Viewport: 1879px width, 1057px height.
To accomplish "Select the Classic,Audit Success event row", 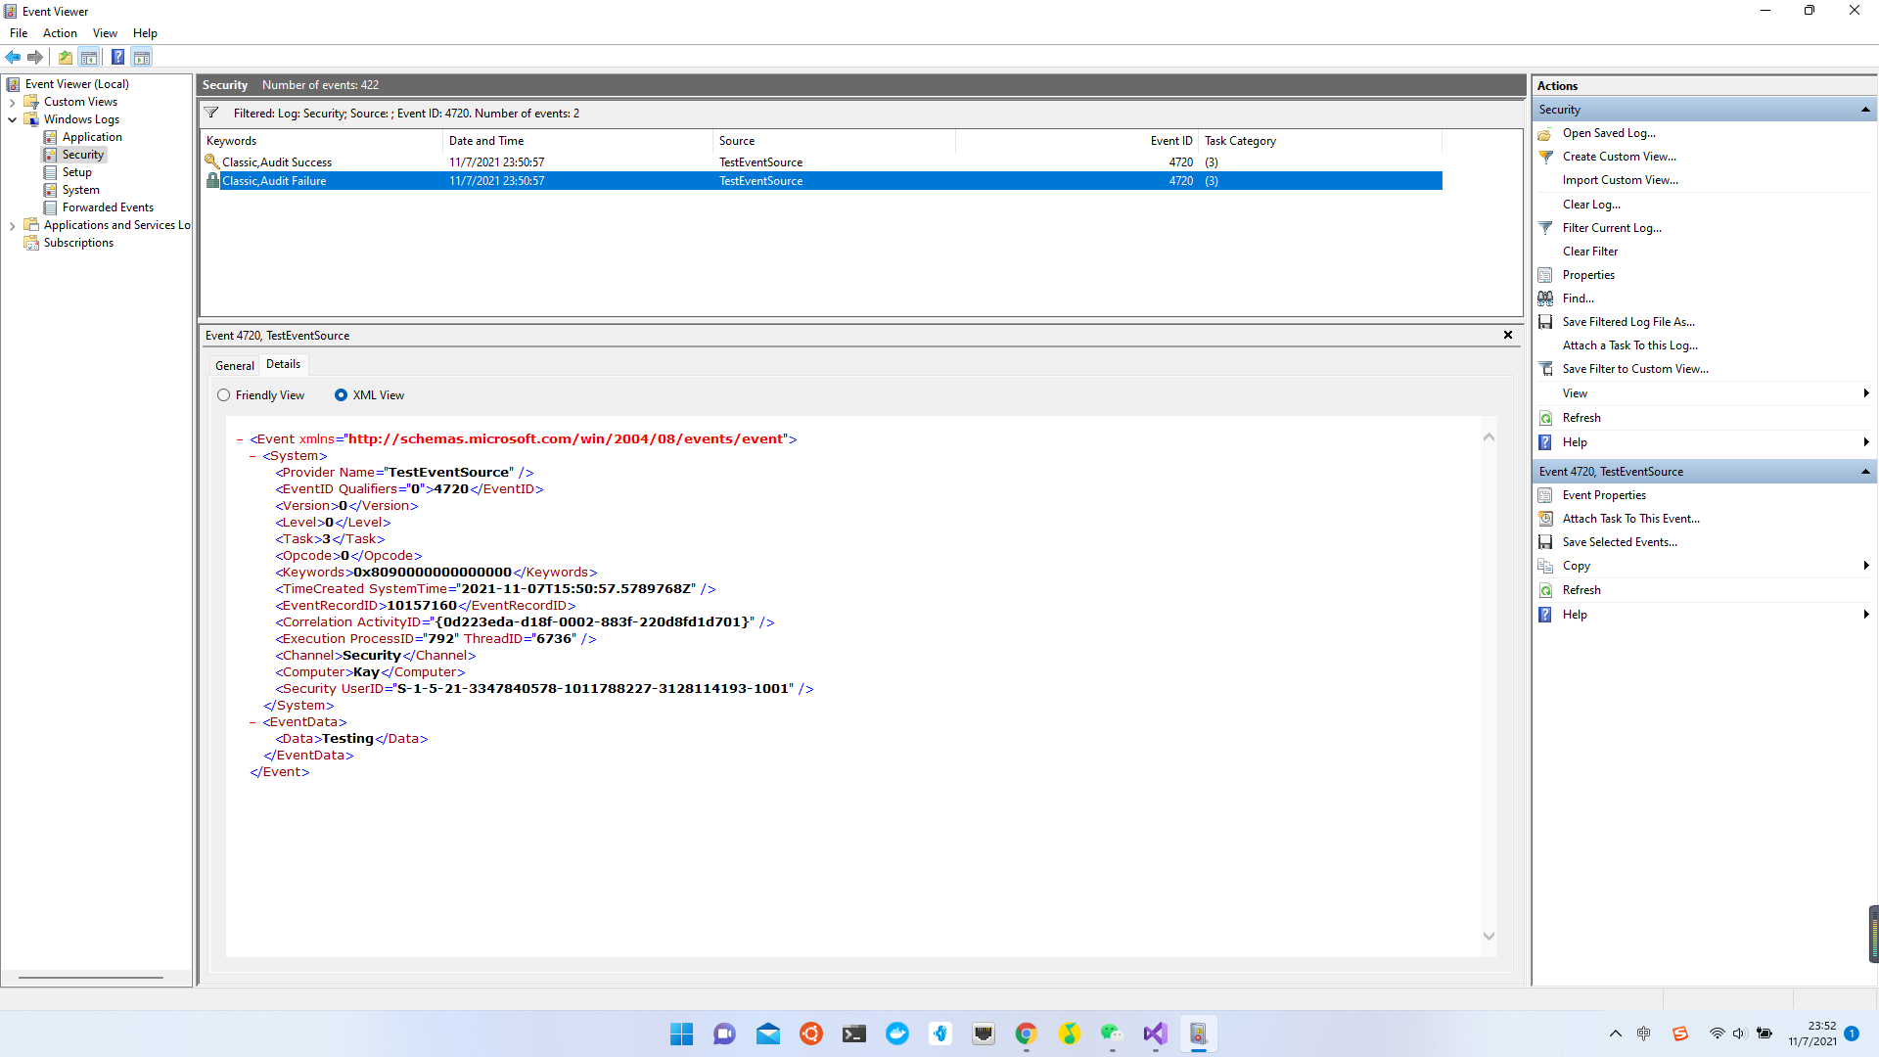I will click(x=821, y=162).
